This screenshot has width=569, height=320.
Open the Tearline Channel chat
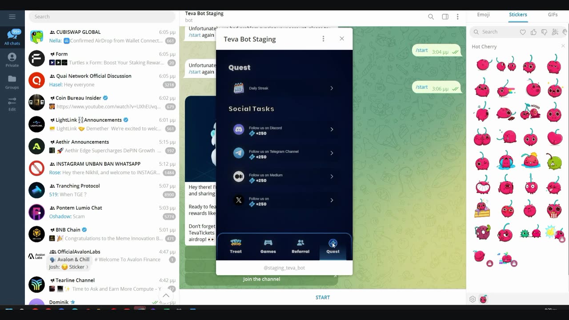point(102,284)
